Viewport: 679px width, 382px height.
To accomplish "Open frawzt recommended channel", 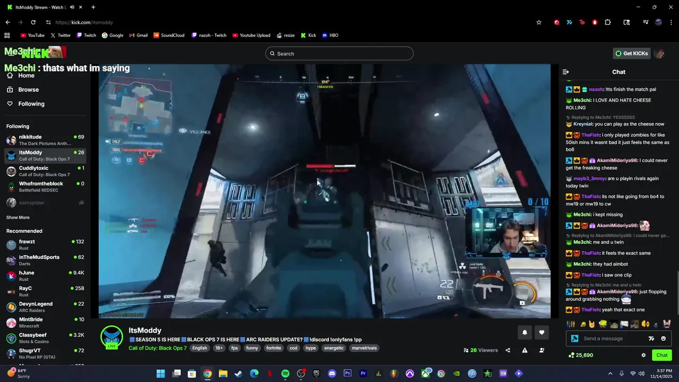I will click(45, 245).
